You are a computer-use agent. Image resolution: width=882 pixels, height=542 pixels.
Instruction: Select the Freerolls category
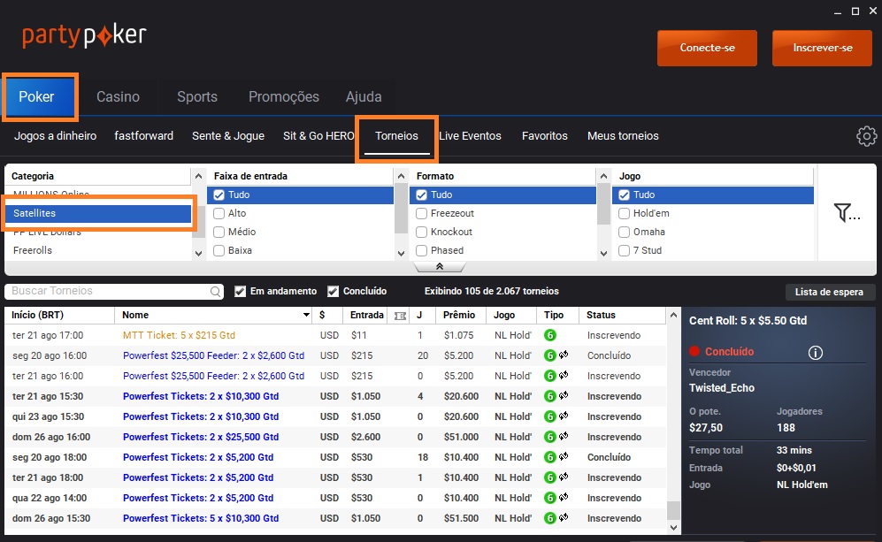[33, 250]
